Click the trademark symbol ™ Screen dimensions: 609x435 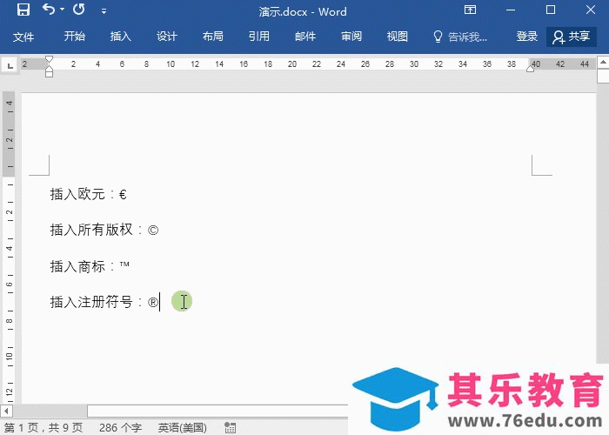point(124,264)
